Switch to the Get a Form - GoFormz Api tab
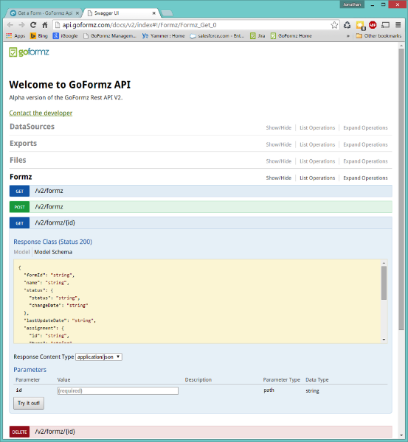 [x=44, y=13]
